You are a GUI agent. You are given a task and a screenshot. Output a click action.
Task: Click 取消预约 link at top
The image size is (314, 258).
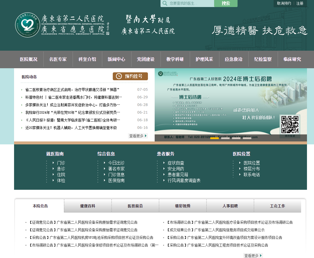pyautogui.click(x=284, y=4)
